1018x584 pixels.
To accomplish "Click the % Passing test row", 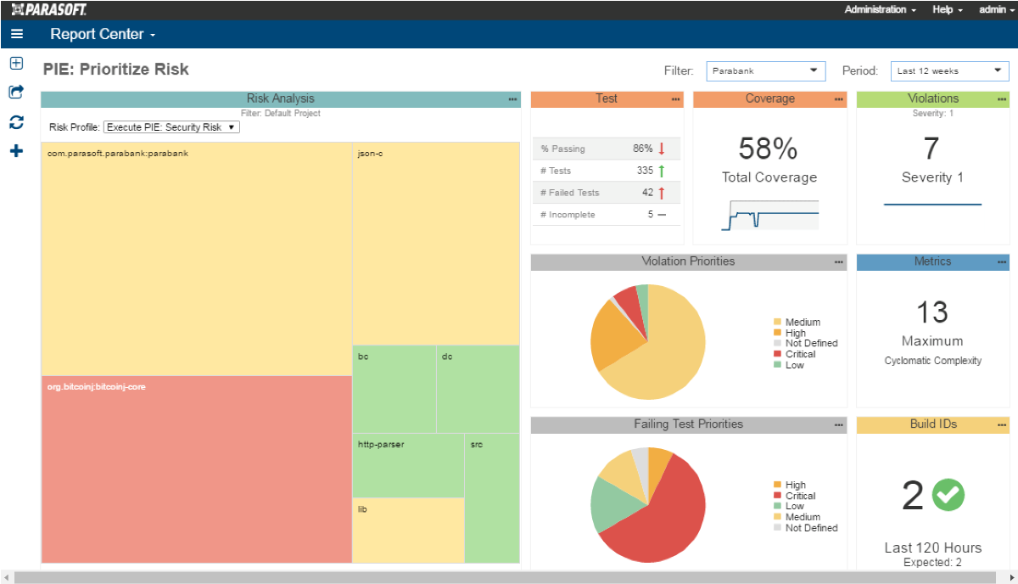I will click(x=607, y=149).
